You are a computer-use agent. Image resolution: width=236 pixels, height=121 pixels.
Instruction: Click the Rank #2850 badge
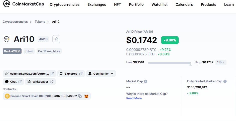[x=12, y=51]
